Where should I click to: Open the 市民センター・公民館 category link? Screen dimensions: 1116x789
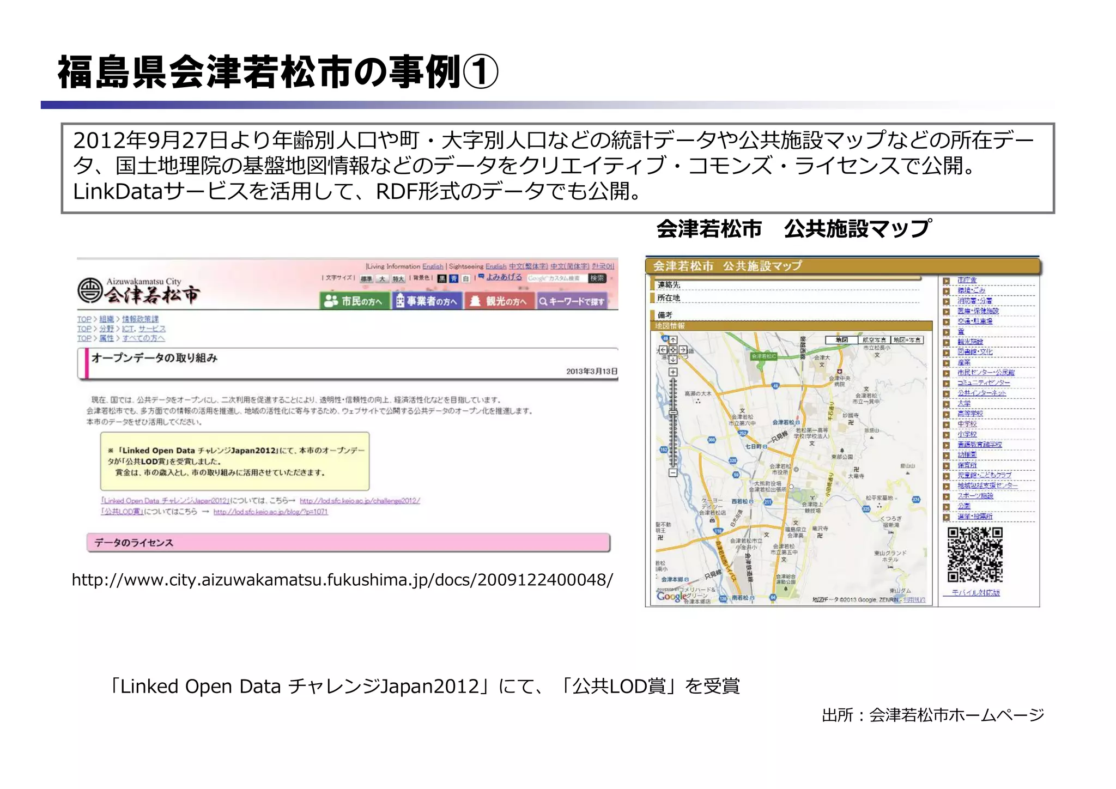coord(986,373)
